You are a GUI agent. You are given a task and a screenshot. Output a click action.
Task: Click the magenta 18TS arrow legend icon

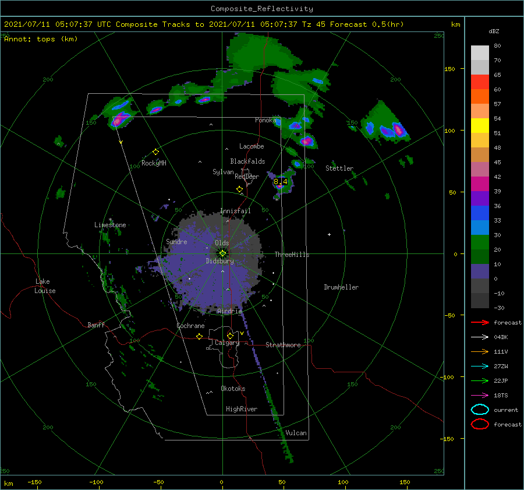pos(480,396)
